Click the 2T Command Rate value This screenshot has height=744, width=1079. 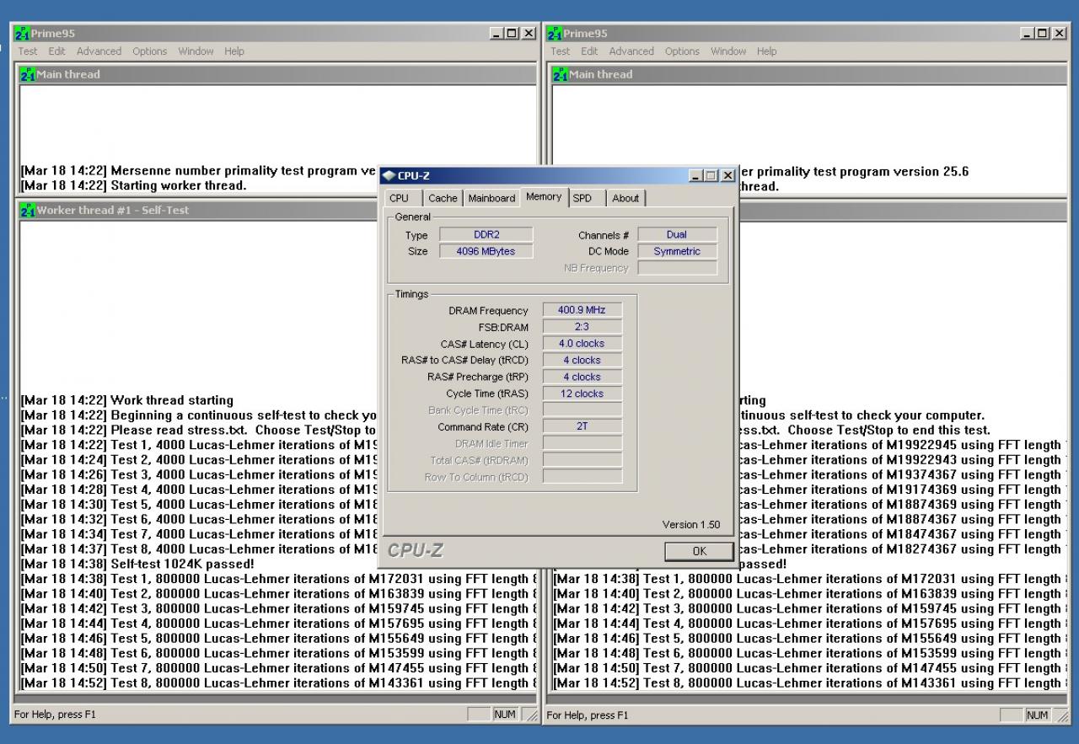pyautogui.click(x=582, y=426)
